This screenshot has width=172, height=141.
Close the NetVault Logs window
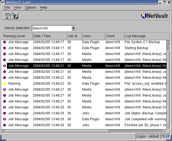pyautogui.click(x=169, y=2)
